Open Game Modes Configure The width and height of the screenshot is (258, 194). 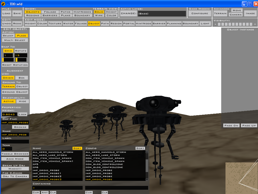[200, 14]
